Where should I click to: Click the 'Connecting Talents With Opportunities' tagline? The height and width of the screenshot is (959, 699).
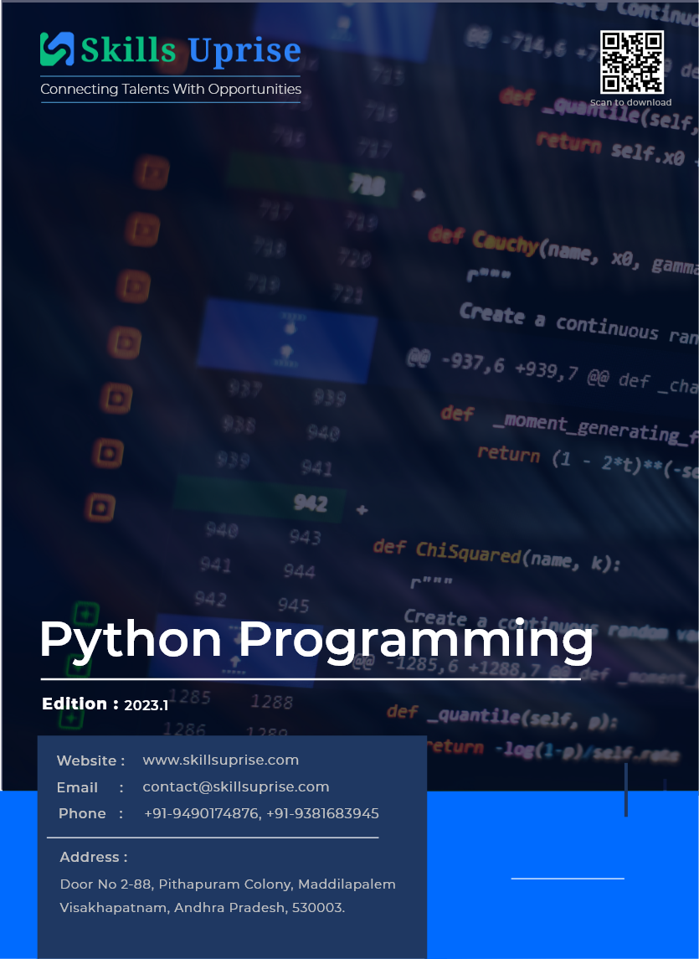[x=171, y=89]
